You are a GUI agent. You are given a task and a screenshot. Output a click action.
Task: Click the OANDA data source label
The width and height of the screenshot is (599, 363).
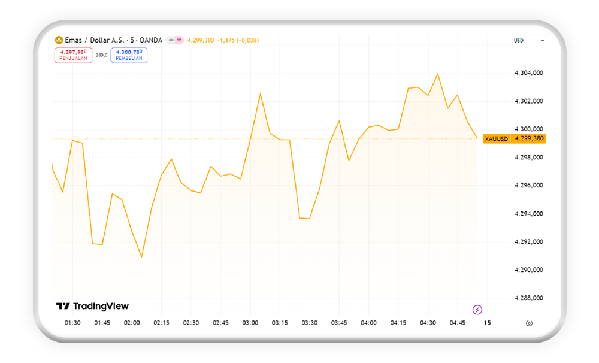click(150, 40)
